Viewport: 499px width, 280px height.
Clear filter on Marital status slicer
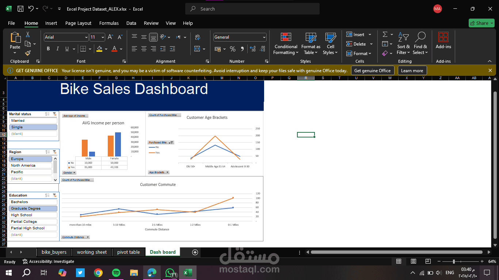pyautogui.click(x=54, y=114)
